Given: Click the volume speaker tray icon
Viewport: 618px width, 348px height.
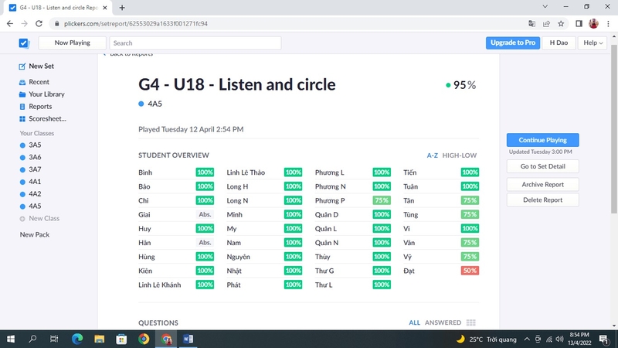Looking at the screenshot, I should (559, 339).
